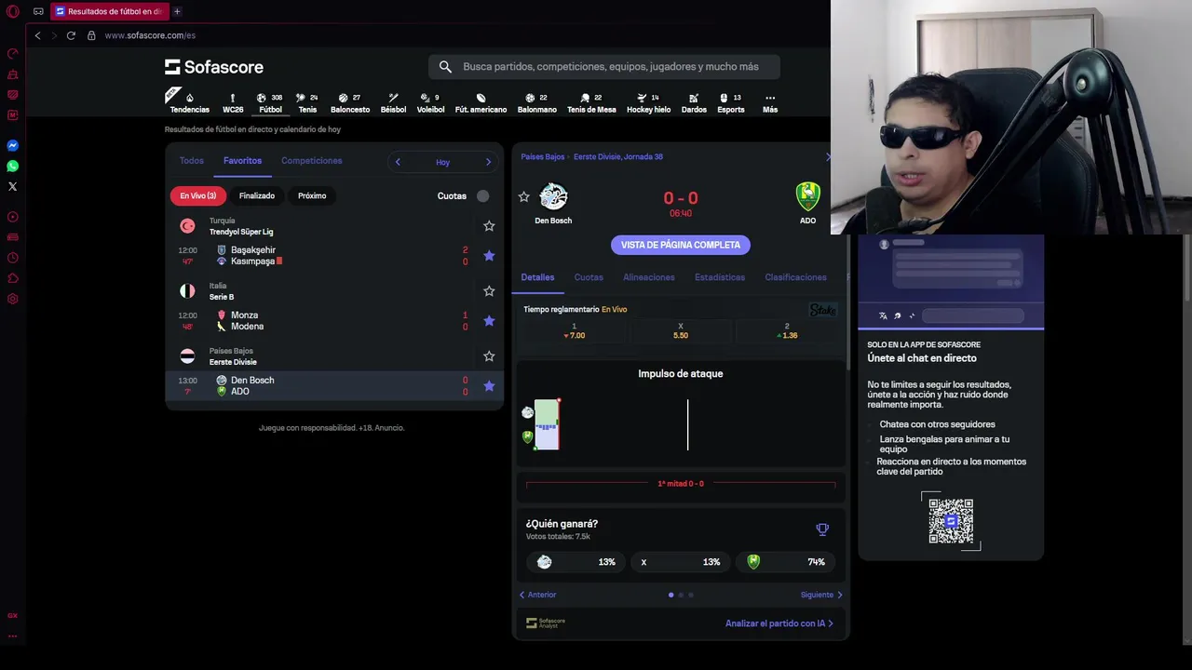Vote for Den Bosch to win, 13%
The image size is (1192, 670).
(576, 562)
